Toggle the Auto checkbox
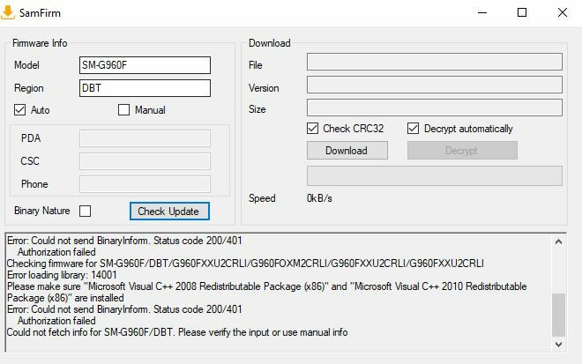The height and width of the screenshot is (364, 582). tap(19, 110)
